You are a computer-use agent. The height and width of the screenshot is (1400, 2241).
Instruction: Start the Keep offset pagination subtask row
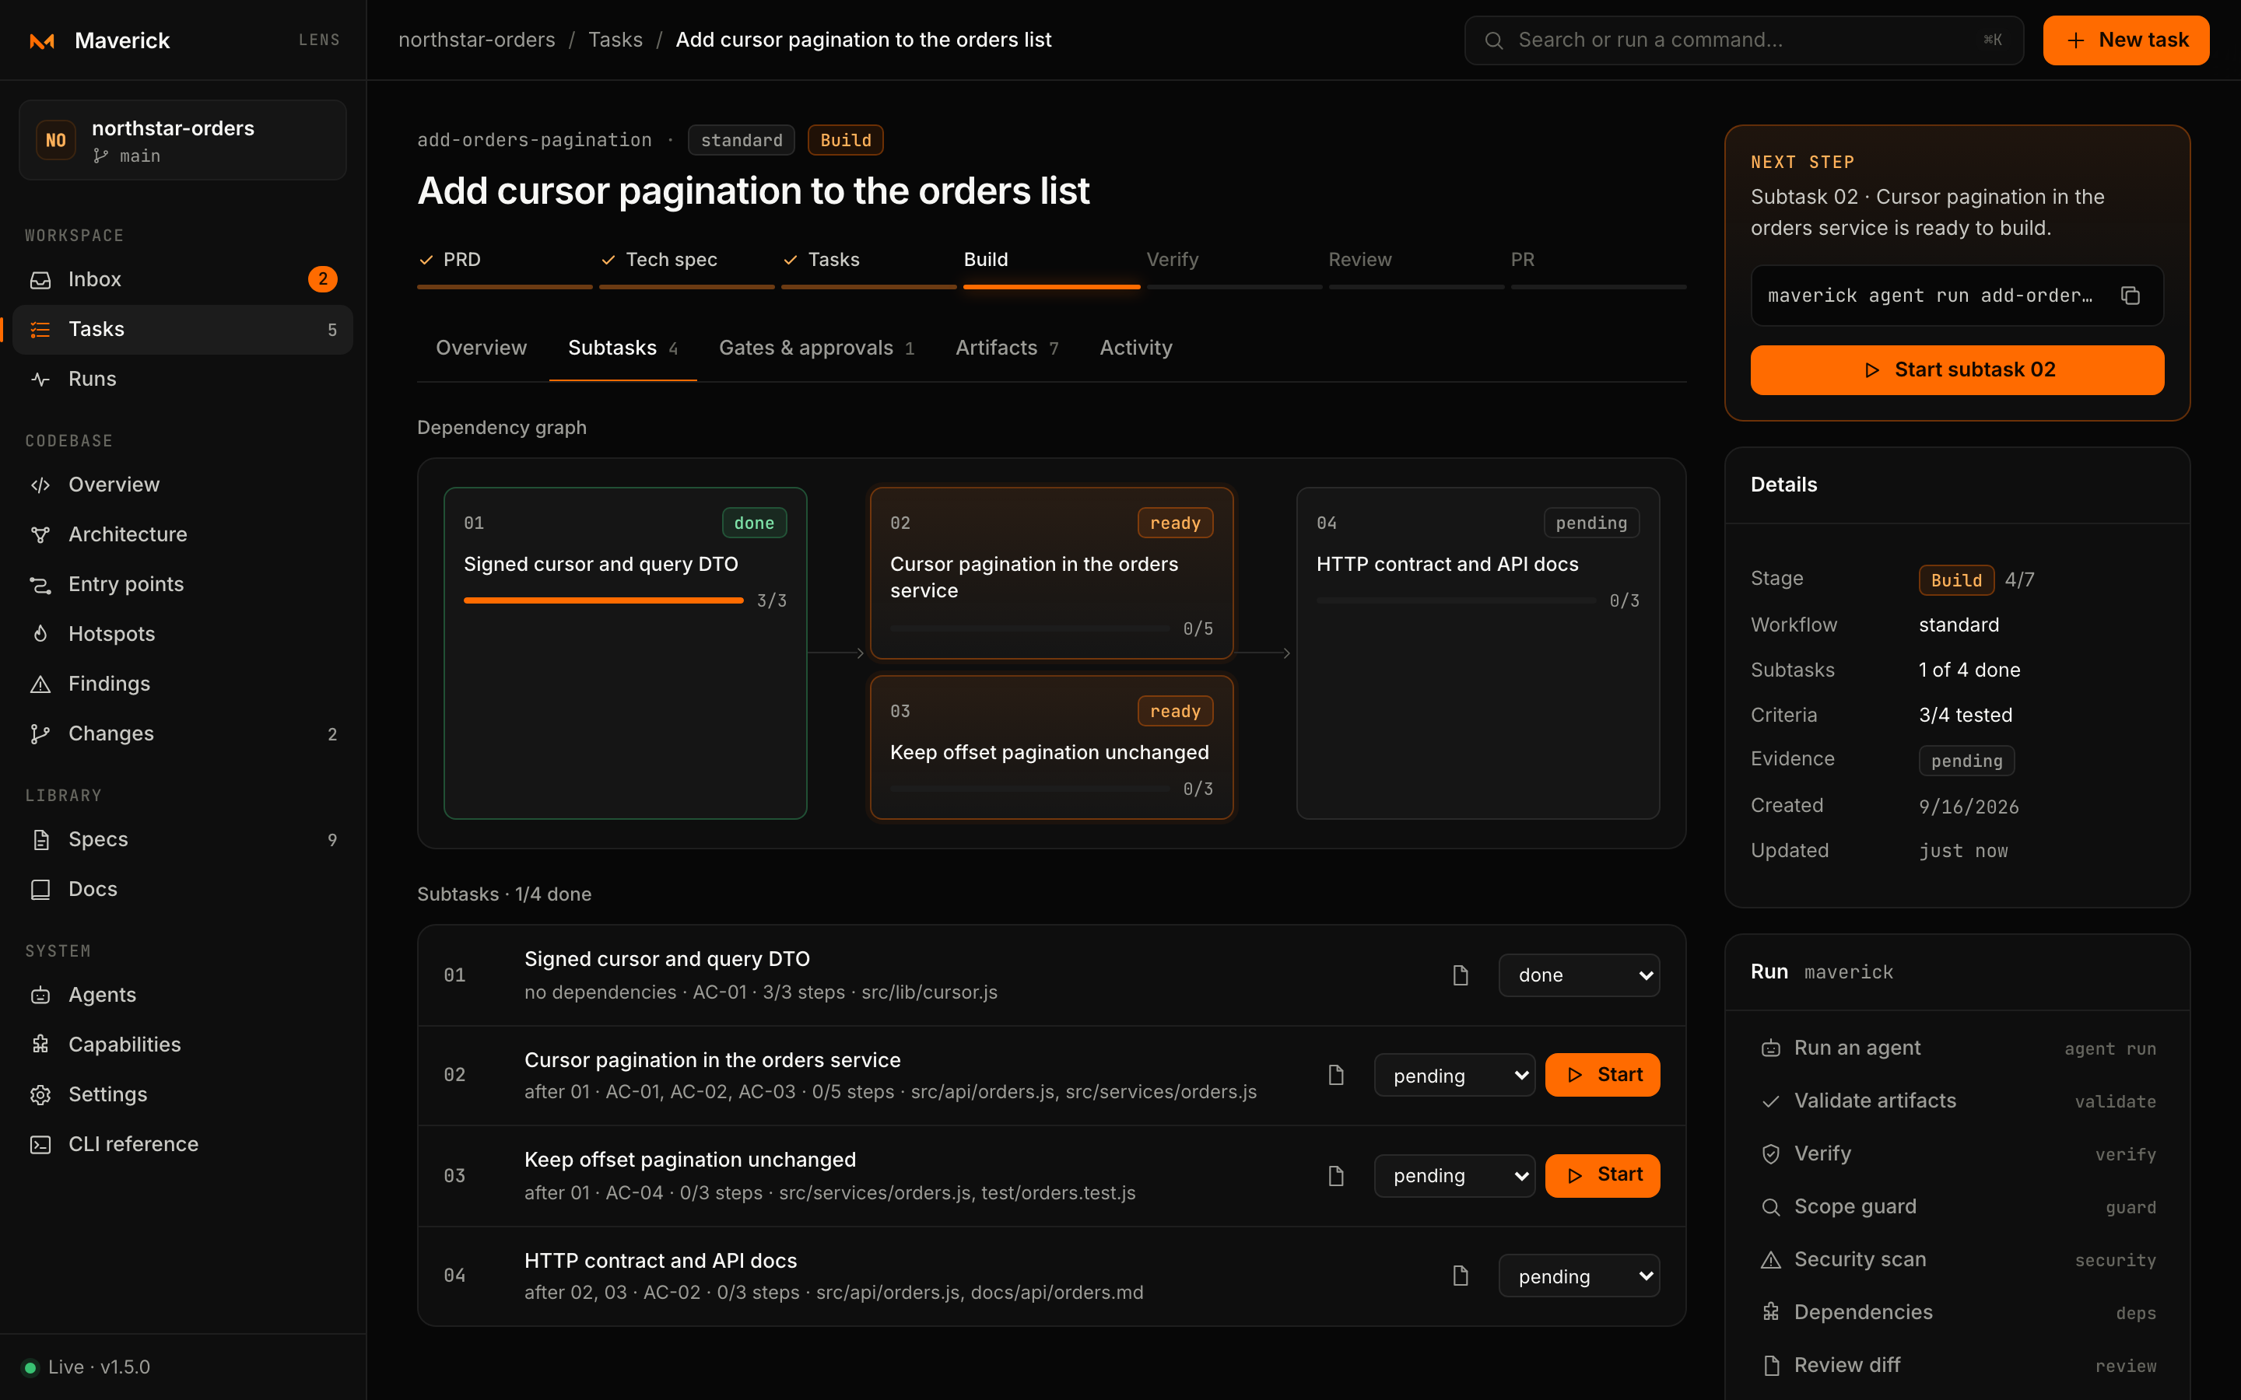(1602, 1176)
